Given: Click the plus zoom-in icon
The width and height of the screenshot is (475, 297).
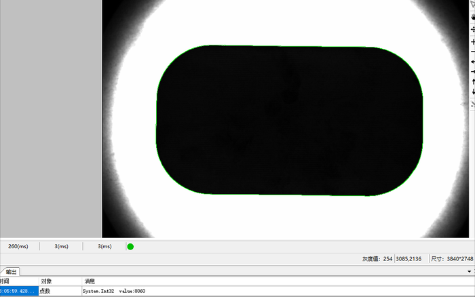Looking at the screenshot, I should [473, 42].
